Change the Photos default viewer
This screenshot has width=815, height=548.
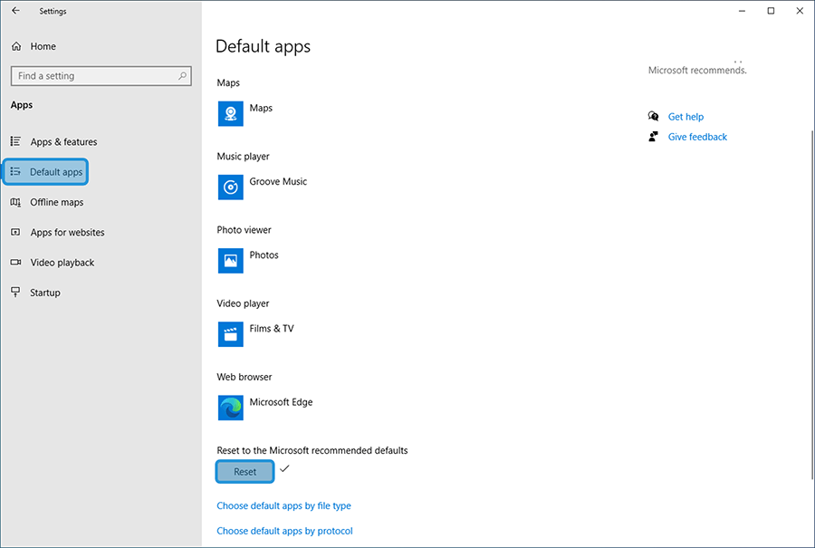tap(264, 255)
